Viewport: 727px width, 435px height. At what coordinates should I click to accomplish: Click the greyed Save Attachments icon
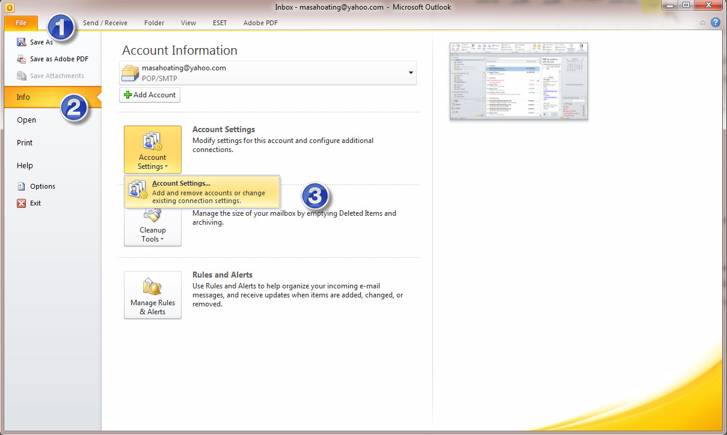point(22,76)
